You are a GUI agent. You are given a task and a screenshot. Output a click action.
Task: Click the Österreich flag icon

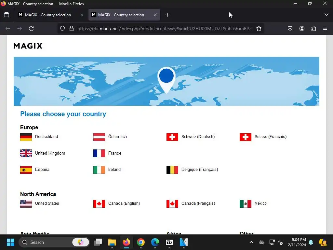point(99,137)
